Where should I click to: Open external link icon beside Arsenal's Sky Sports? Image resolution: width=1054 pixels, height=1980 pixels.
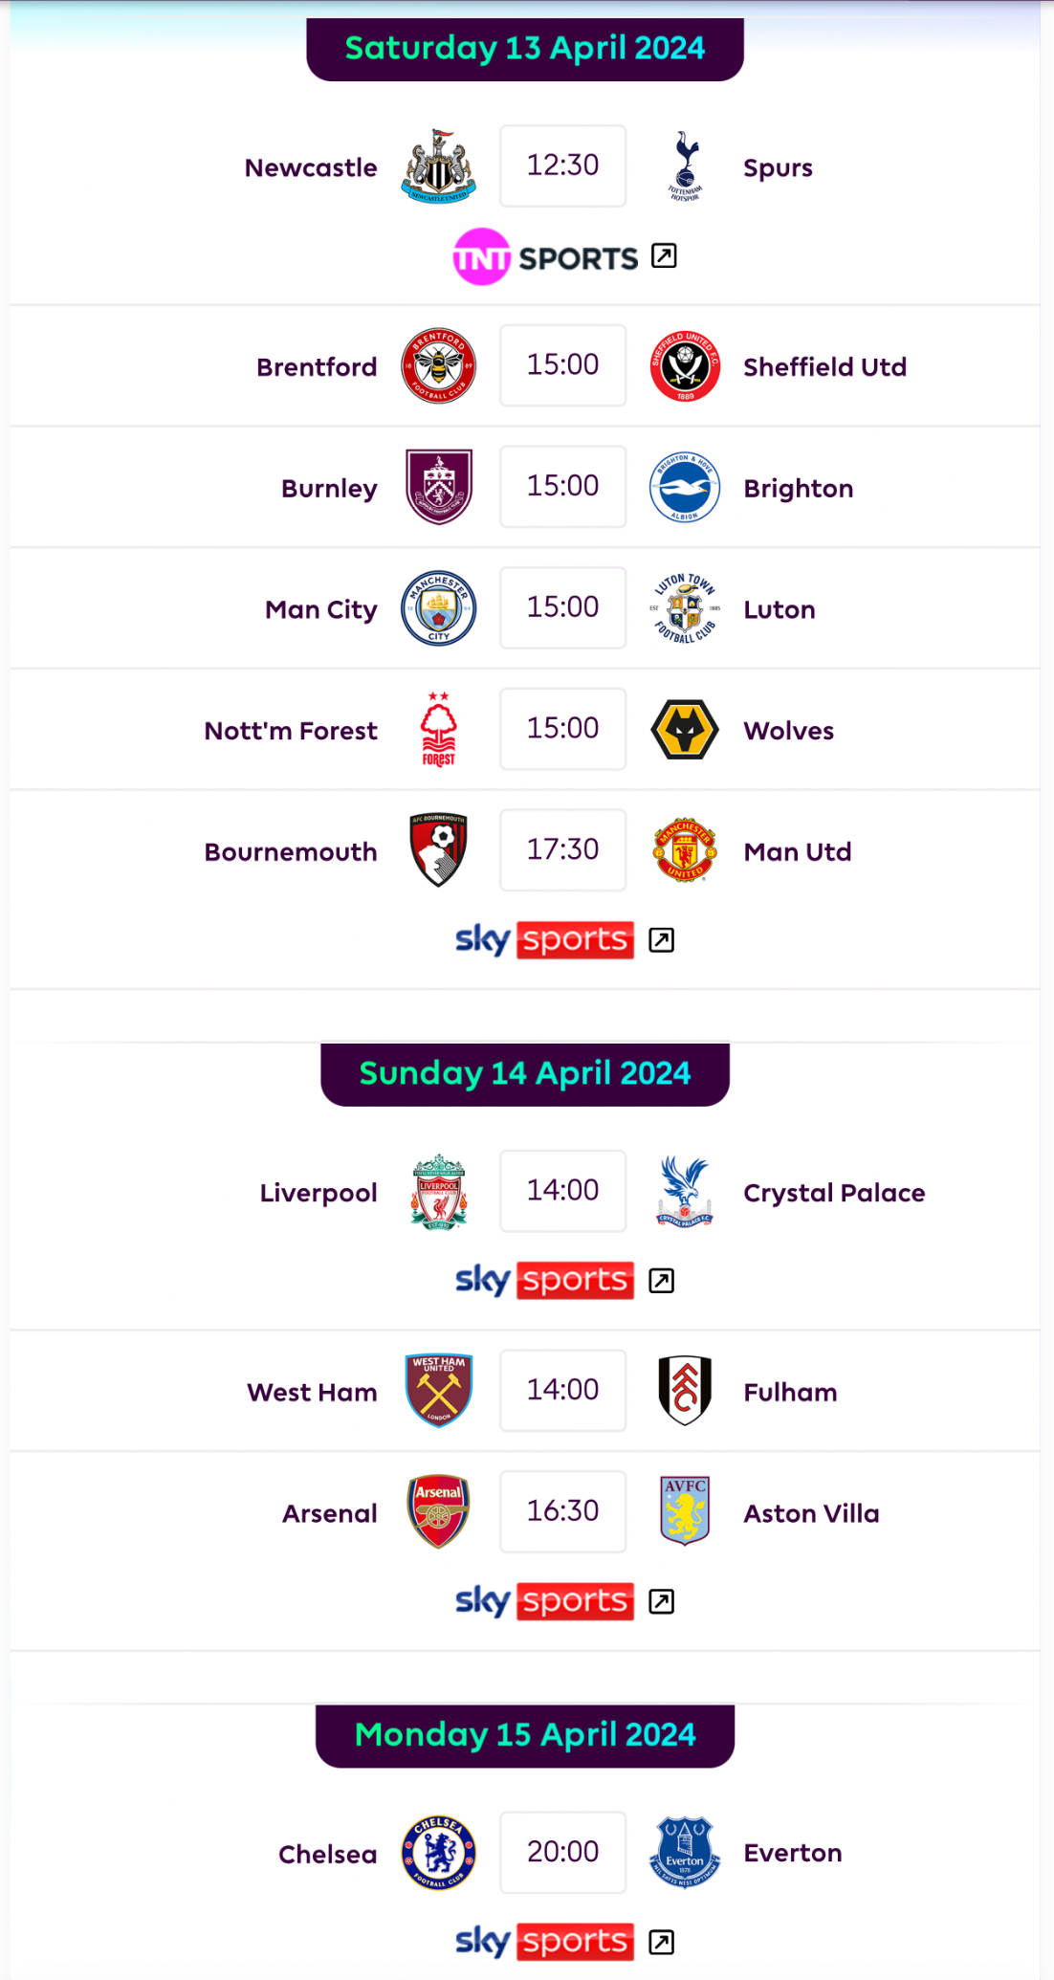point(662,1601)
